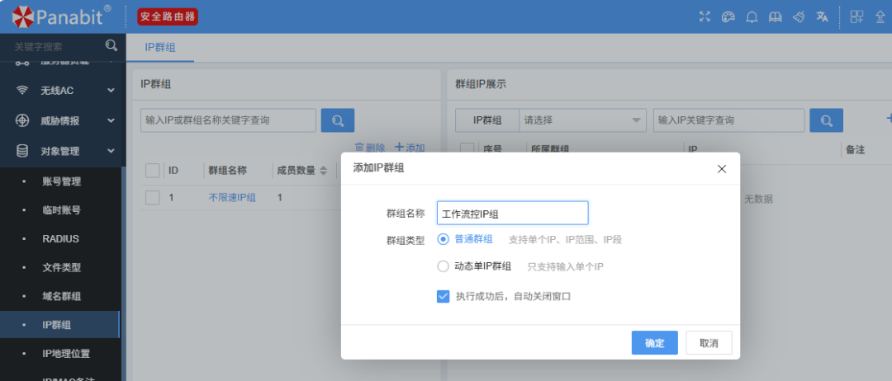Select 动态单IP群组 radio option
Image resolution: width=892 pixels, height=381 pixels.
point(444,266)
